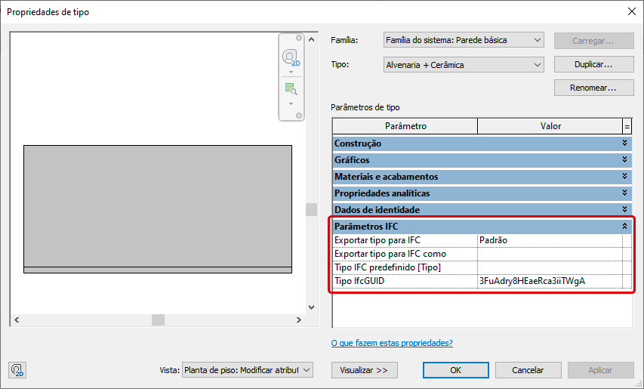Click the Renomear button
Screen dimensions: 644x389
593,88
